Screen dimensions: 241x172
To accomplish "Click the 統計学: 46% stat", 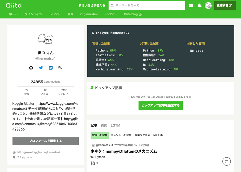I will 105,60.
